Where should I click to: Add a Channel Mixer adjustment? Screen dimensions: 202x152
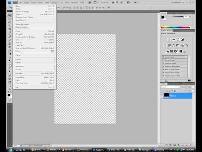point(186,45)
